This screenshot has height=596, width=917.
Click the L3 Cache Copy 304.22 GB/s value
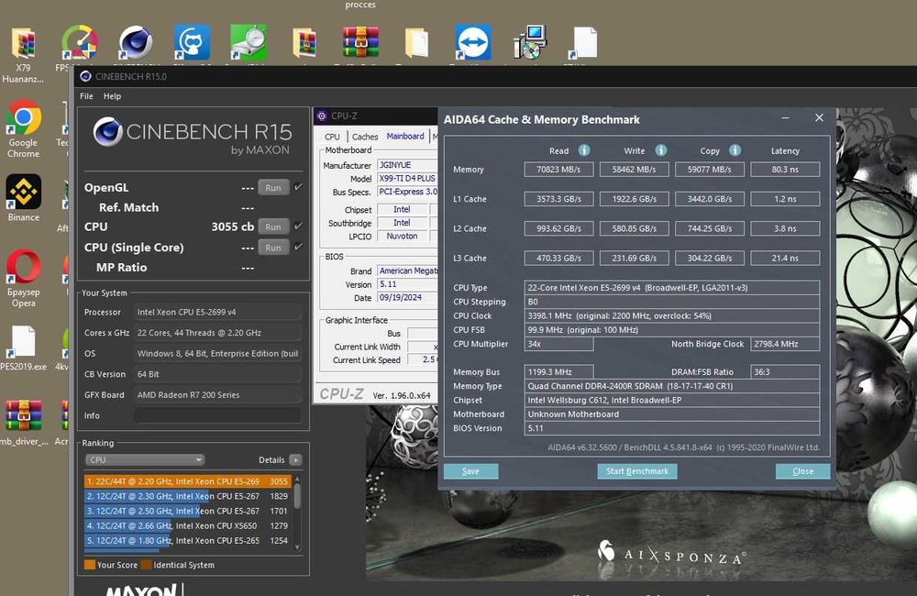710,258
